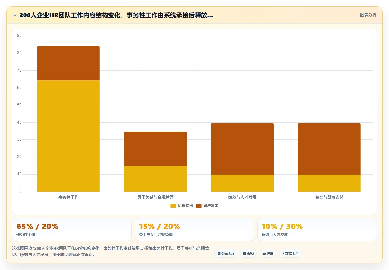Image resolution: width=389 pixels, height=270 pixels.
Task: Click the yellow segment of 员工关系与合规管理 bar
Action: pos(155,179)
